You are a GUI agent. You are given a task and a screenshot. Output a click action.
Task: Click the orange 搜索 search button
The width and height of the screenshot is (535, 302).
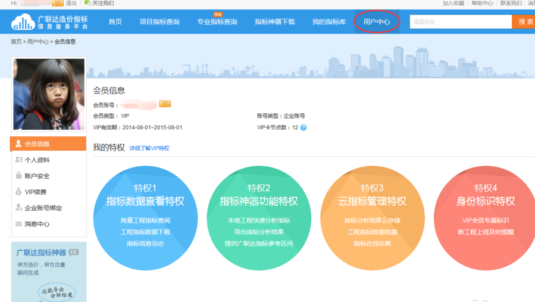(524, 22)
